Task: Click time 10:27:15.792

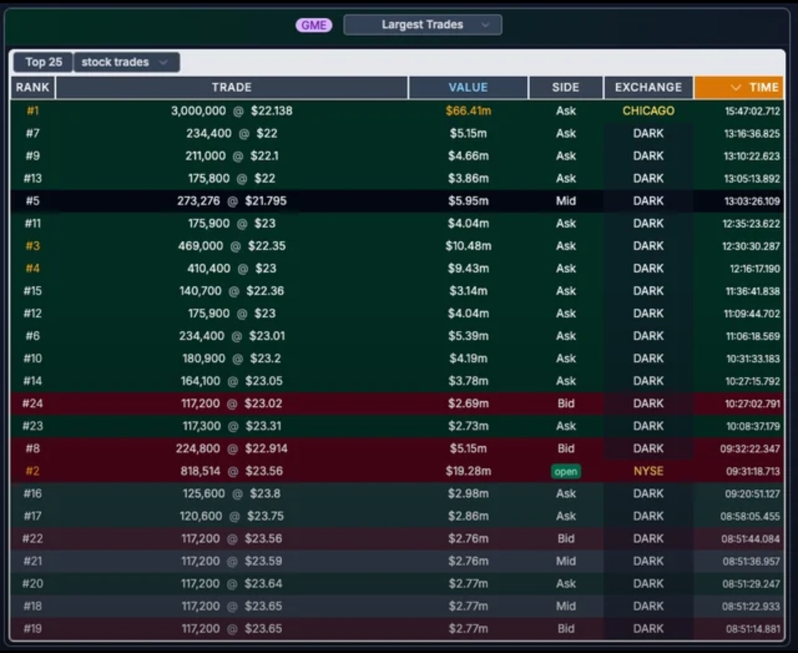Action: tap(753, 381)
